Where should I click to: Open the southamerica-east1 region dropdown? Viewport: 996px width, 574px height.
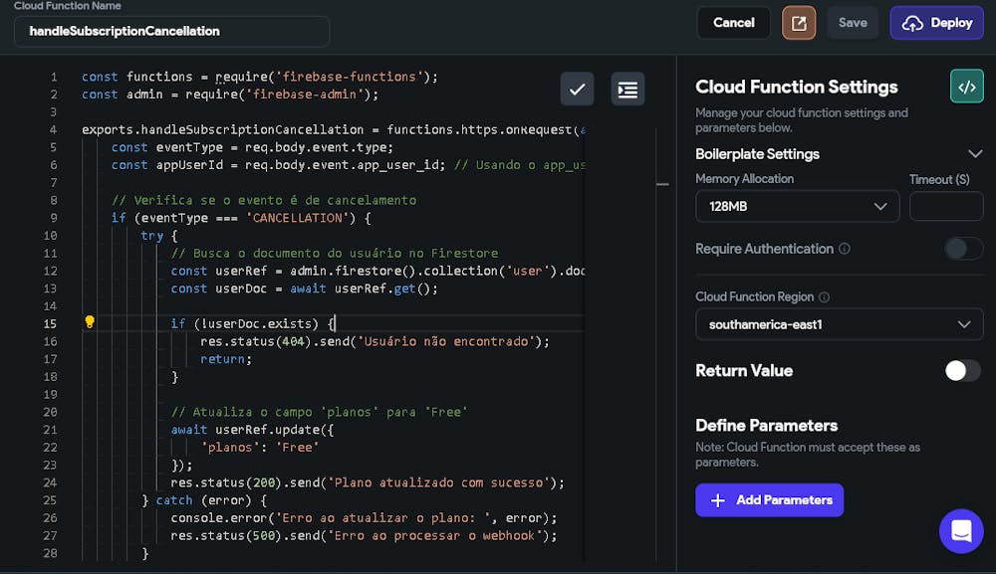(839, 324)
